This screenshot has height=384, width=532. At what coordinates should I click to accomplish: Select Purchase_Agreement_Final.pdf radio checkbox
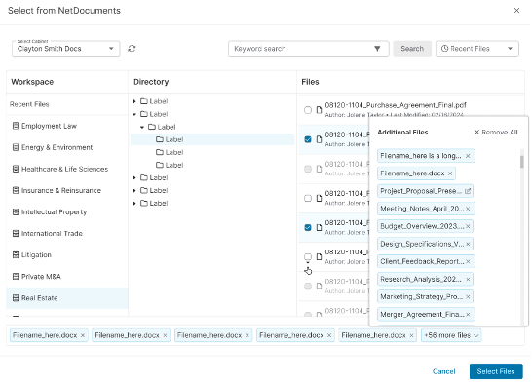pos(307,110)
